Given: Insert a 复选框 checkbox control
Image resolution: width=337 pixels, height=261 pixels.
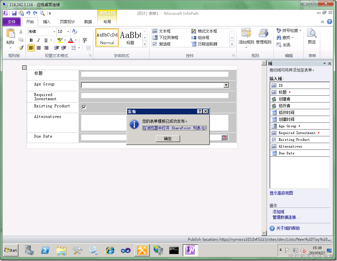Looking at the screenshot, I should pyautogui.click(x=162, y=44).
